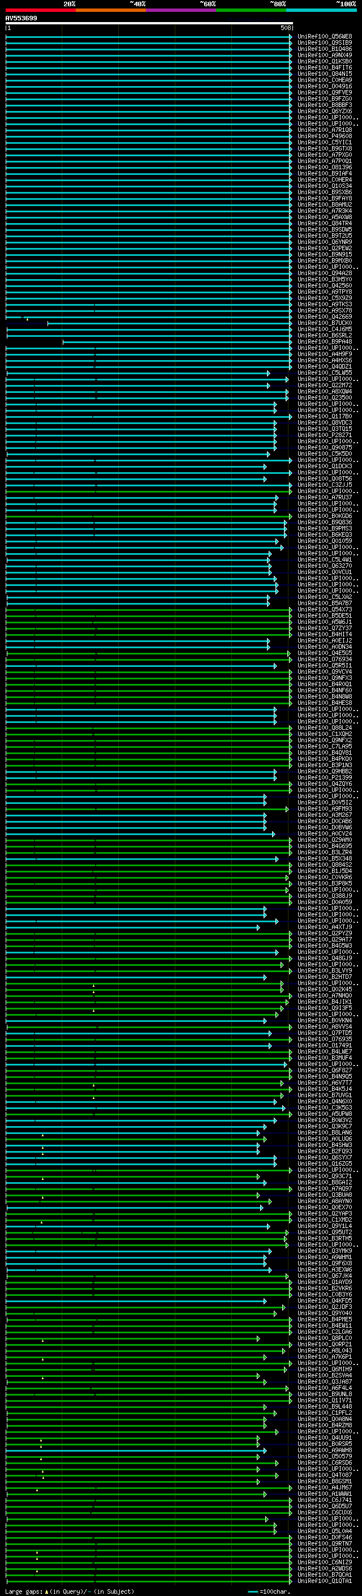Click the red 20% identity legend segment

point(41,10)
